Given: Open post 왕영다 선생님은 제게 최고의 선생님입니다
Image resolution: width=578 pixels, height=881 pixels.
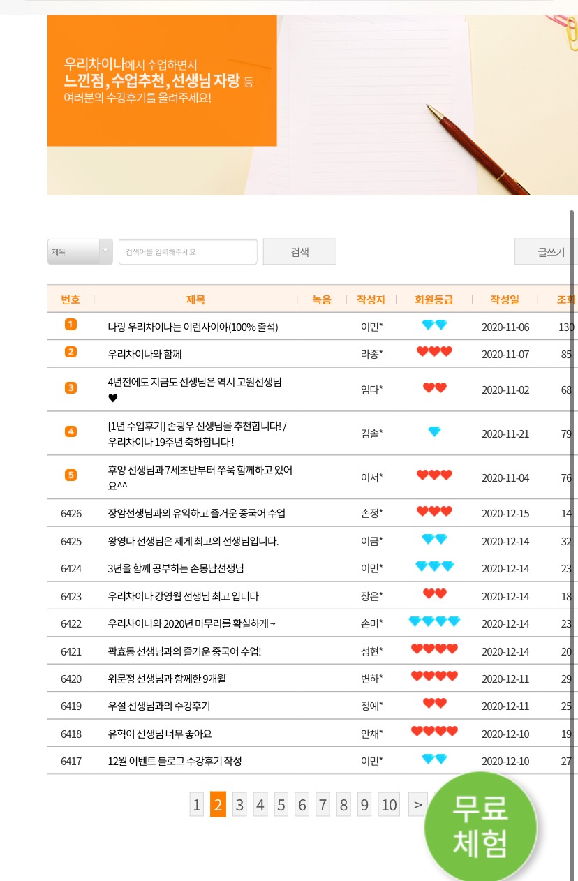Looking at the screenshot, I should click(193, 541).
